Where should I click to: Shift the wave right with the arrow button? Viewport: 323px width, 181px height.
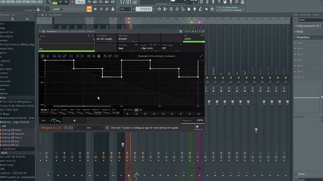(x=82, y=56)
